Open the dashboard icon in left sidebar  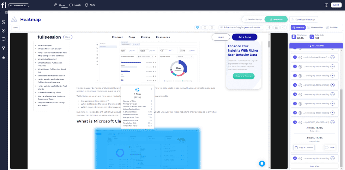(4, 22)
